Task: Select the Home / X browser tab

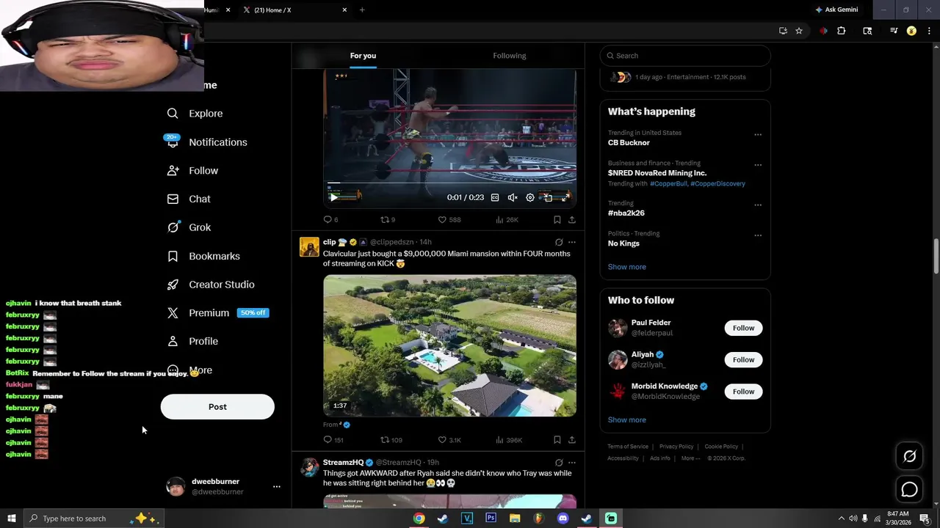Action: point(294,10)
